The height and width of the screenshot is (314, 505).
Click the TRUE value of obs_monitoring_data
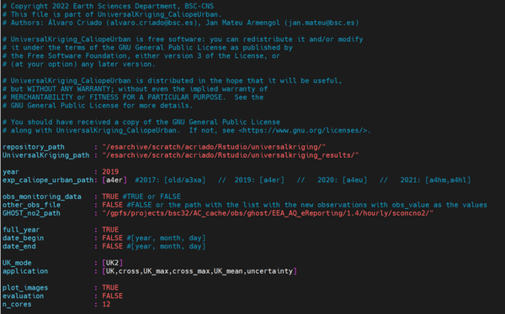coord(110,196)
